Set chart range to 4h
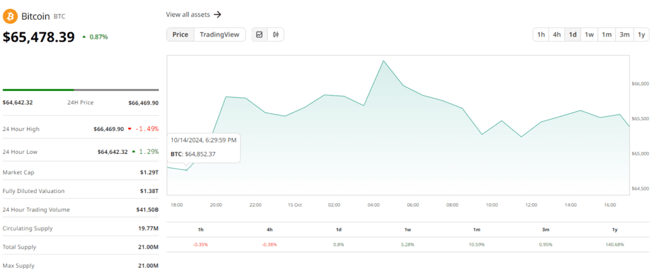 (557, 35)
